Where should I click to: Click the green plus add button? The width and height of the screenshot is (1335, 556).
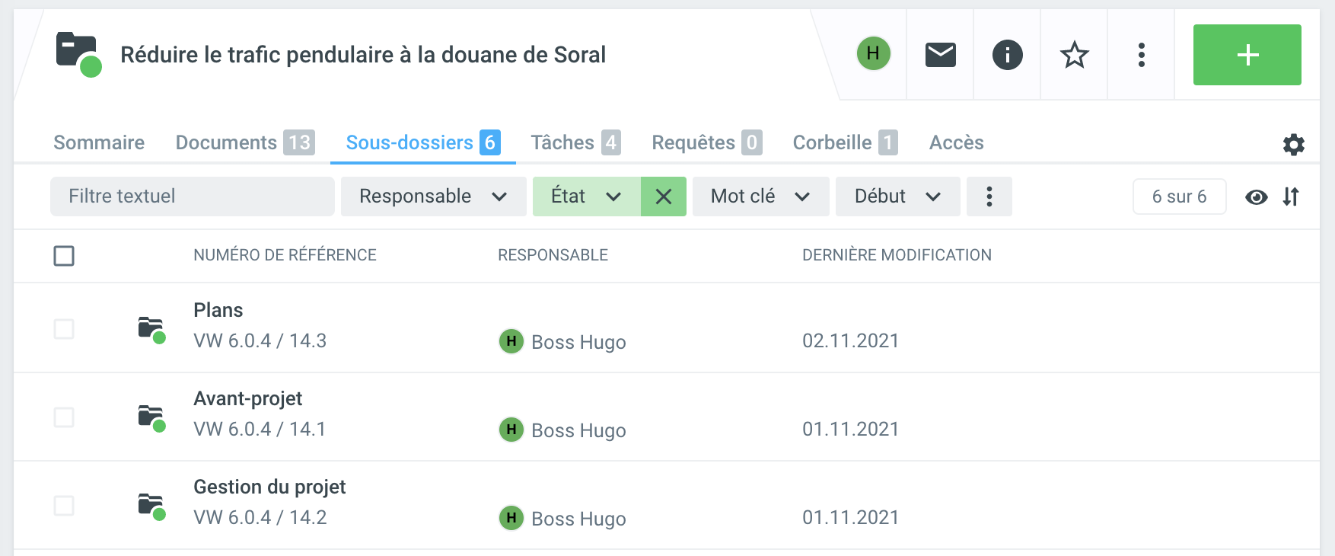1247,55
